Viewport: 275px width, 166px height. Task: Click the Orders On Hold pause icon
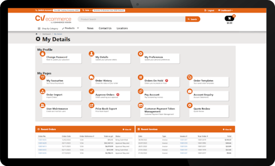[x=141, y=77]
